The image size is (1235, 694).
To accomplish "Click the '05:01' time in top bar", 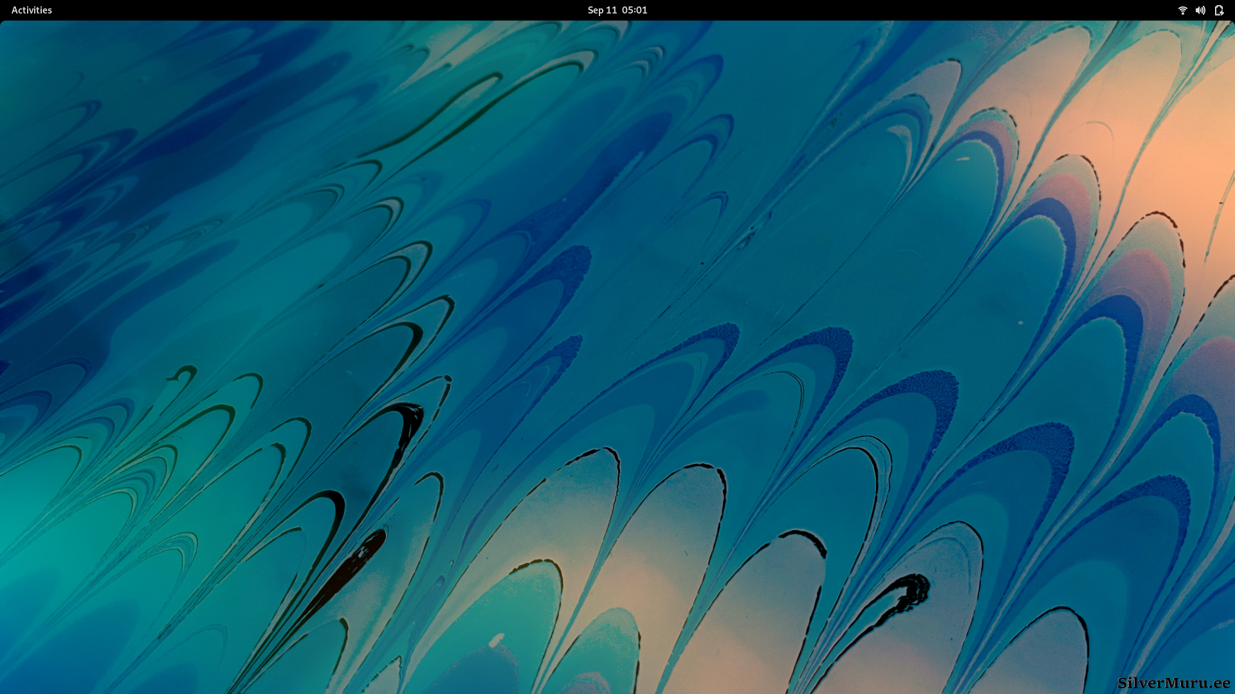I will [634, 10].
